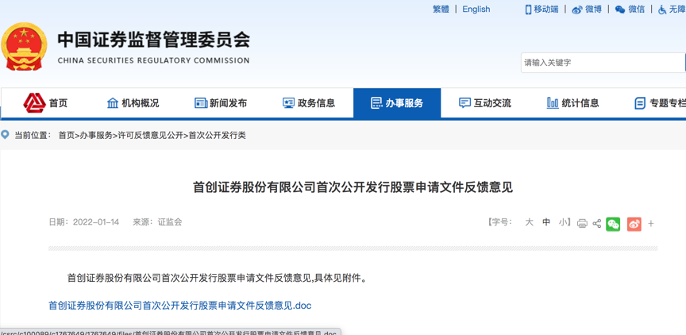
Task: Click the print icon beside font size
Action: [x=582, y=224]
